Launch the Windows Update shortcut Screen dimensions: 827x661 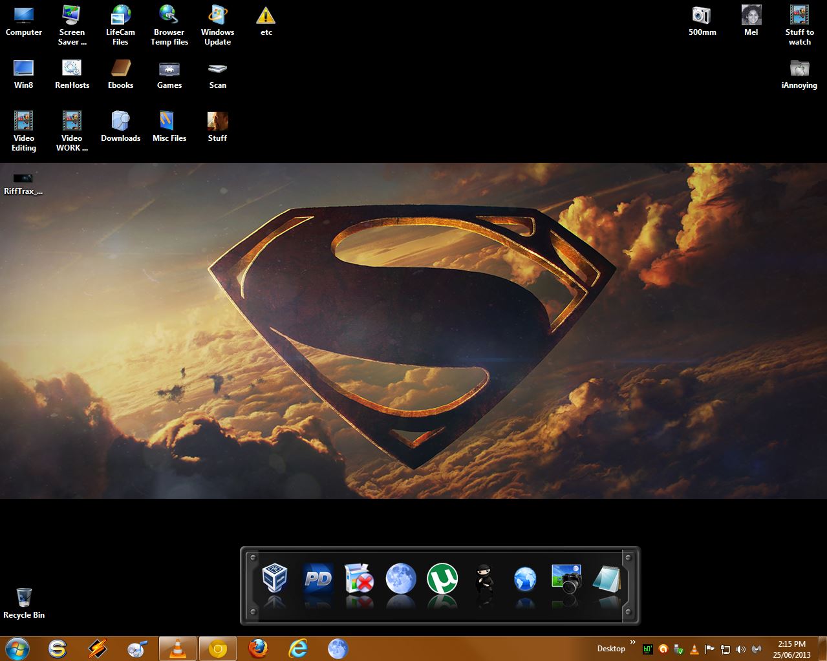[x=217, y=26]
